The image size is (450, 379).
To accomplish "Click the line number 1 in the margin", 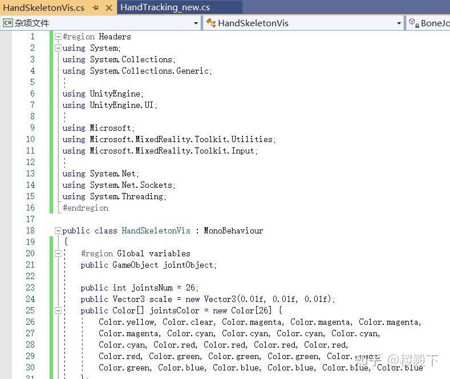I will [x=33, y=37].
